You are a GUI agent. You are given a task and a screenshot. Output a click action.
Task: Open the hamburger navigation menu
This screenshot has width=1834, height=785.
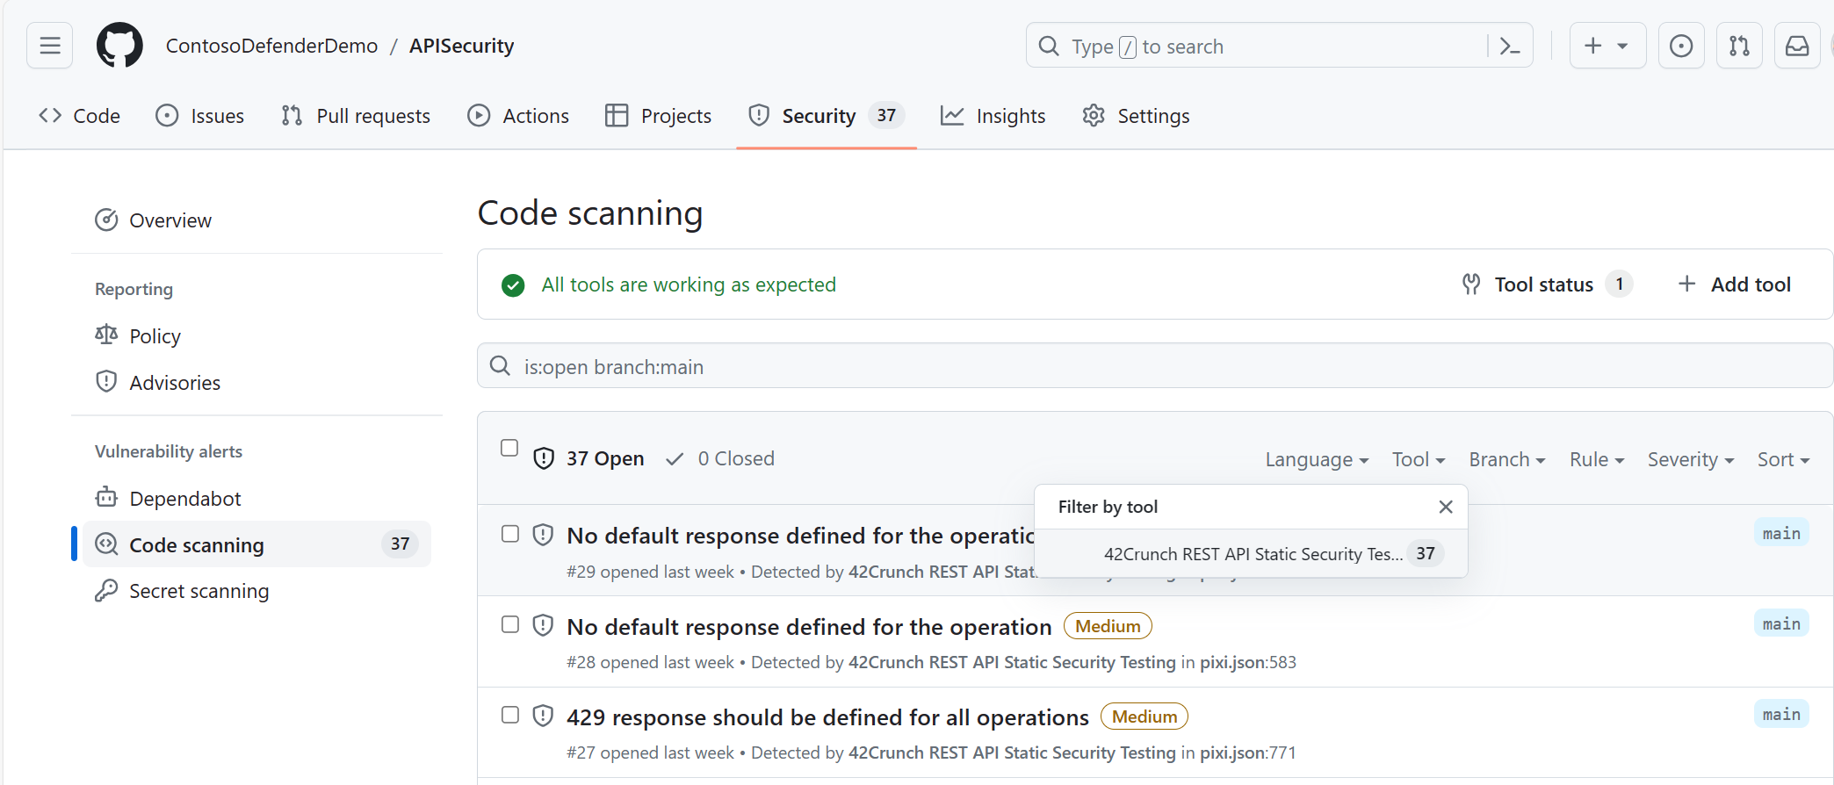pyautogui.click(x=50, y=46)
